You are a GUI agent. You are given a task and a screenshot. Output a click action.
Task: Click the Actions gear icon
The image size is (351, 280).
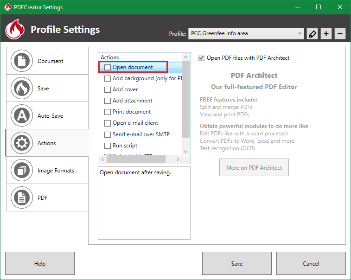(21, 143)
